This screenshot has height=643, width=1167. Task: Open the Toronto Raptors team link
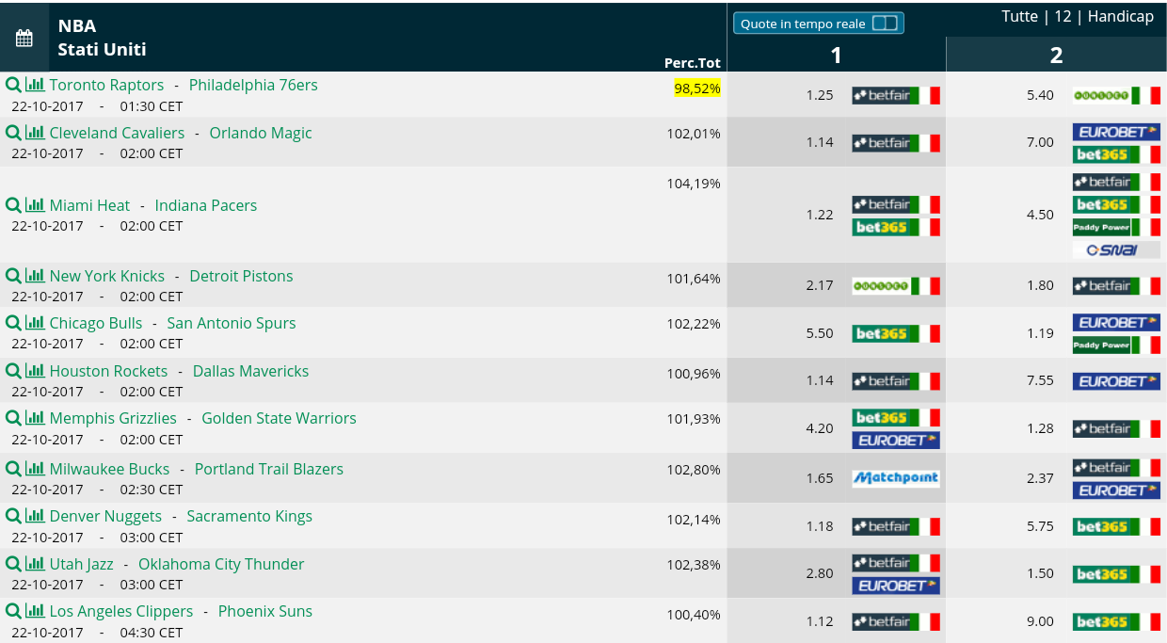point(106,85)
